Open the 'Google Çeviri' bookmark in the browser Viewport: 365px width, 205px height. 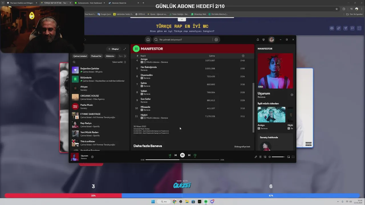coord(104,14)
